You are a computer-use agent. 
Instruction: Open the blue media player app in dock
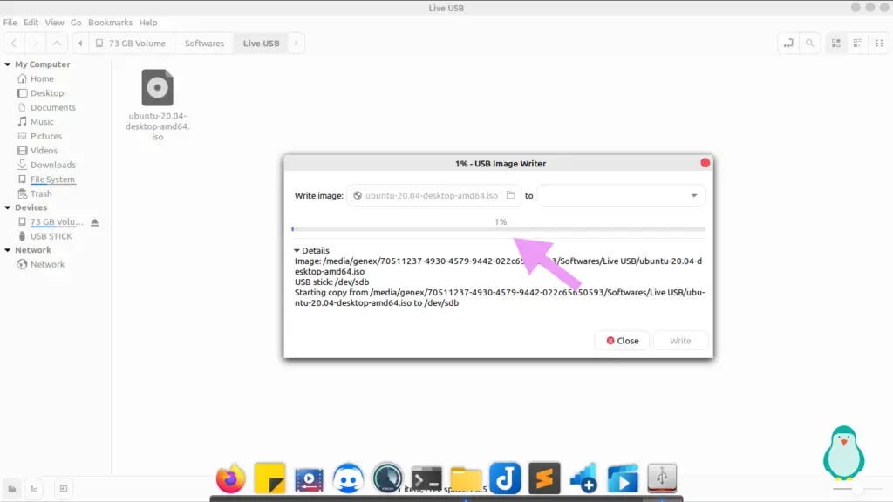point(623,478)
